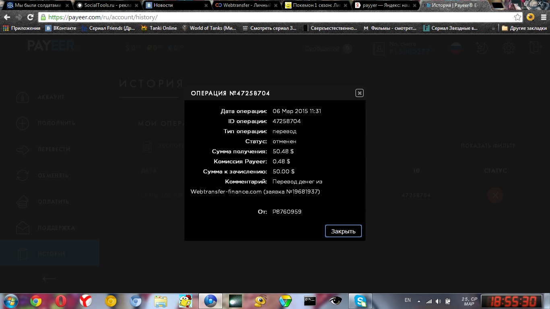Open the Сверхъестественно bookmark
Image resolution: width=550 pixels, height=309 pixels.
pyautogui.click(x=330, y=28)
